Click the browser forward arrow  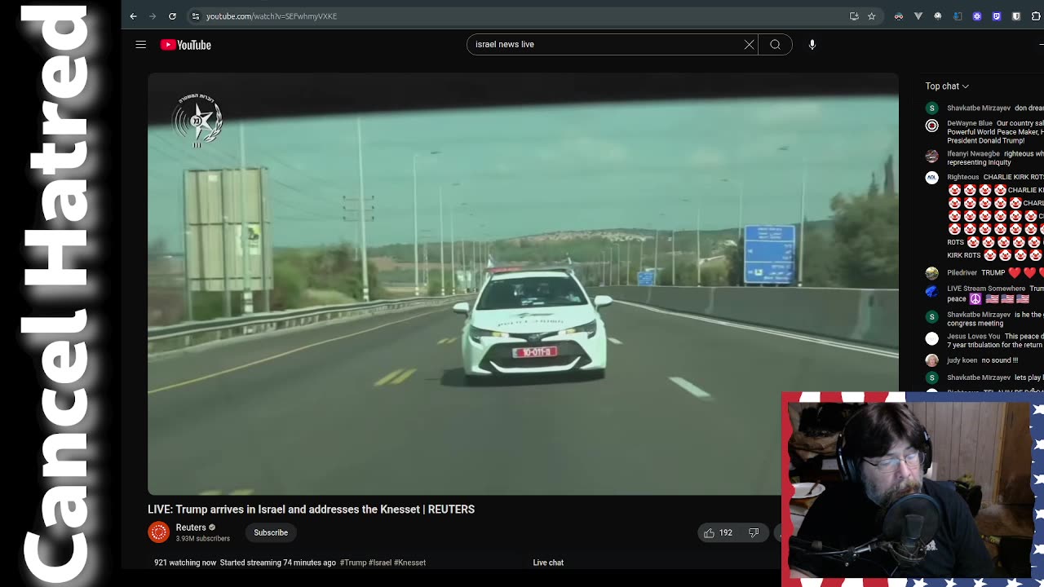(153, 16)
